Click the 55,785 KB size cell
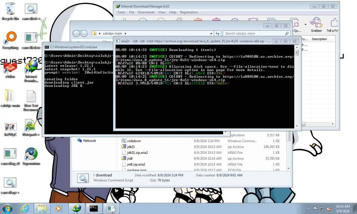Screen dimensions: 357x214 [x=272, y=159]
